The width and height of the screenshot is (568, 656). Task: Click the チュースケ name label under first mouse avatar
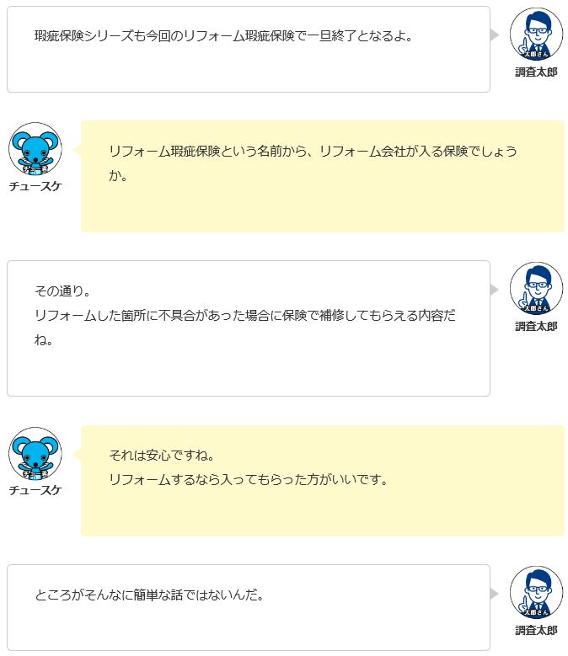click(35, 186)
